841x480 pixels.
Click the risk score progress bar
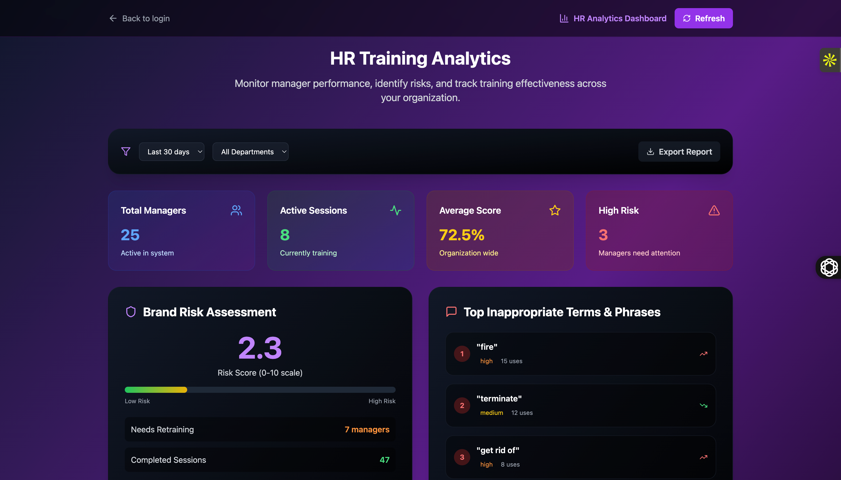click(x=260, y=390)
